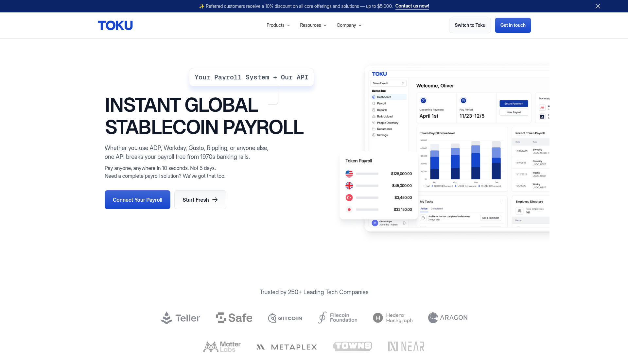Click the Filecoin Foundation logo
This screenshot has width=628, height=353.
pyautogui.click(x=338, y=318)
